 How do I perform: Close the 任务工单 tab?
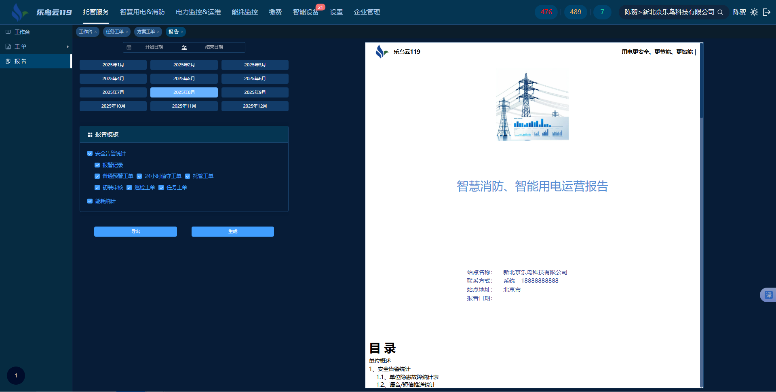[127, 32]
